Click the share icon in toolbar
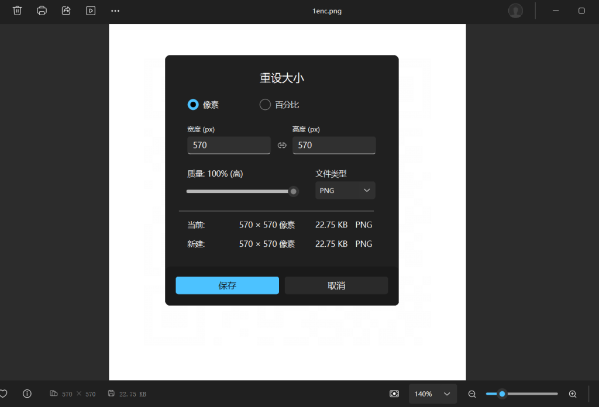 click(66, 11)
